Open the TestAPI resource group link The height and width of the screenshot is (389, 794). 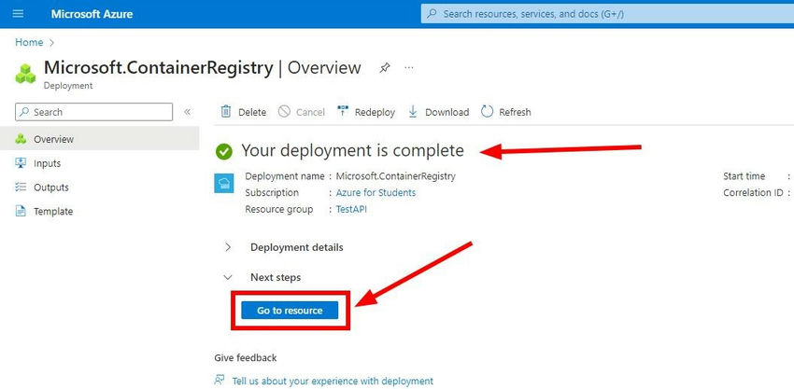pos(351,209)
